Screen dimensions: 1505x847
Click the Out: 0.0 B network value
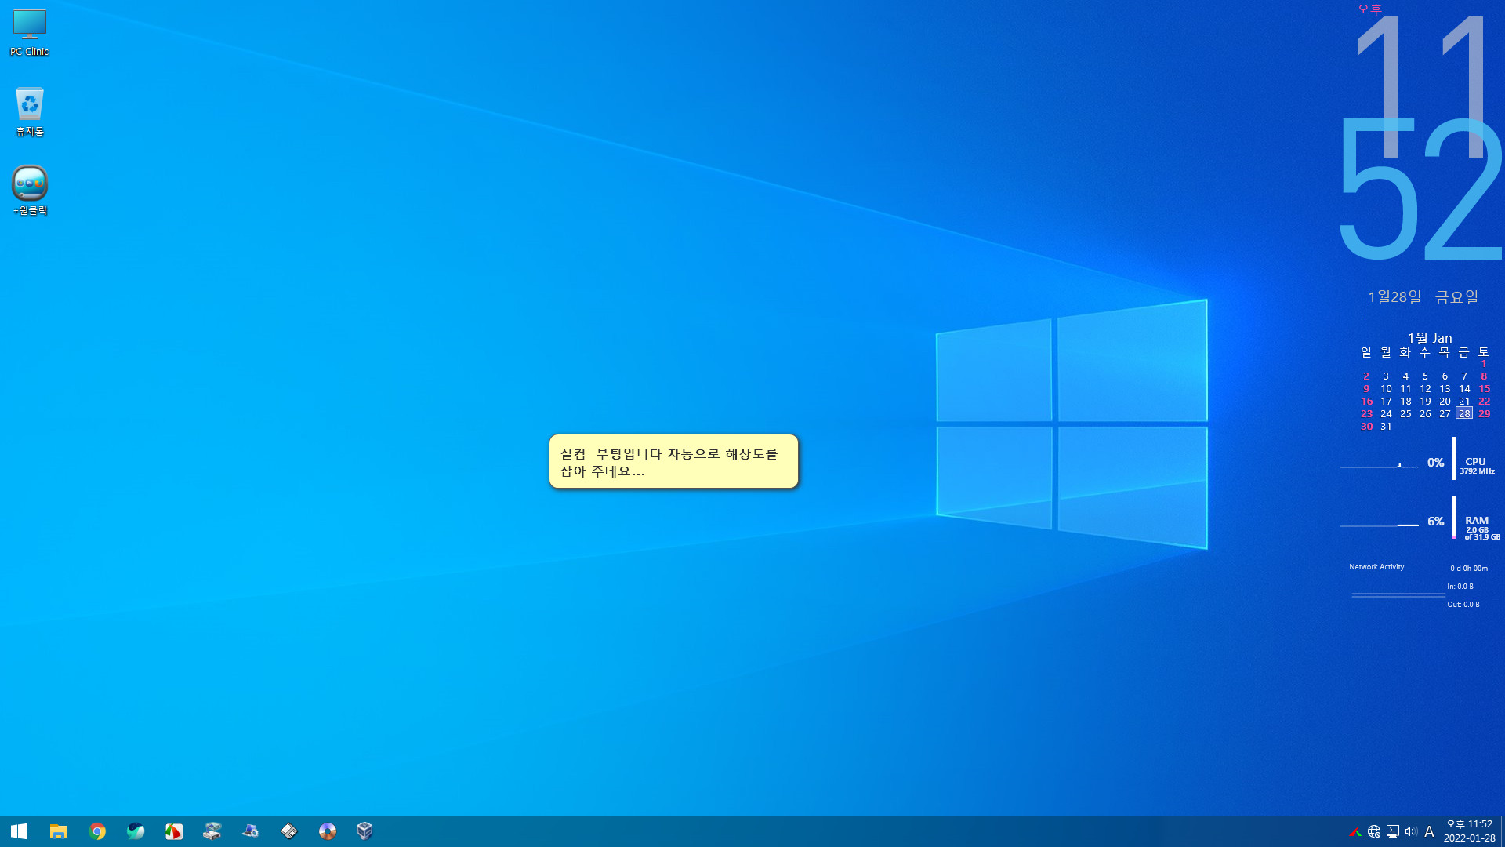tap(1463, 605)
